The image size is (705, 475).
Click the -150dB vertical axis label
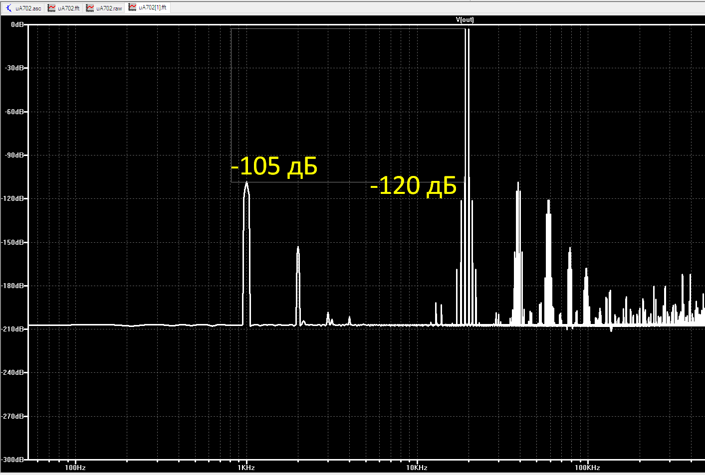click(x=13, y=242)
